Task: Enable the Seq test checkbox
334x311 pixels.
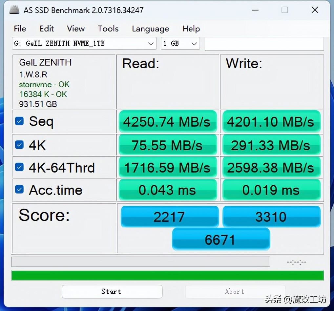Action: (19, 121)
